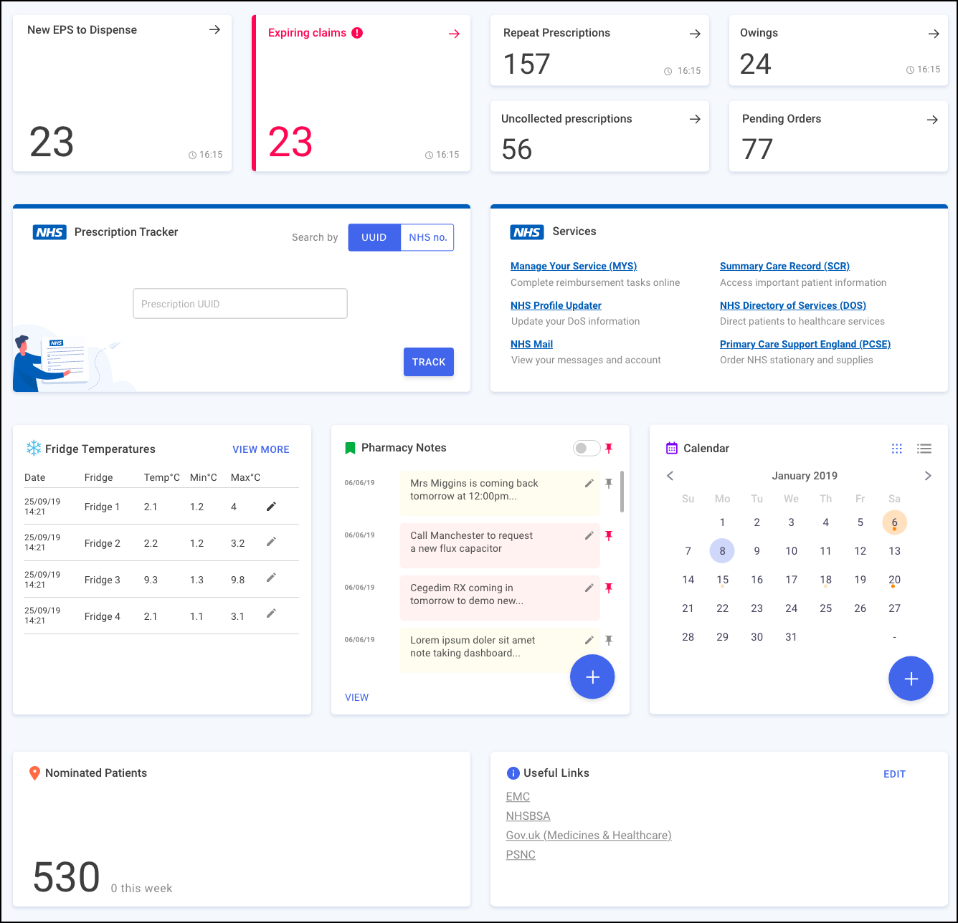
Task: Click the Prescription UUID input field
Action: 240,304
